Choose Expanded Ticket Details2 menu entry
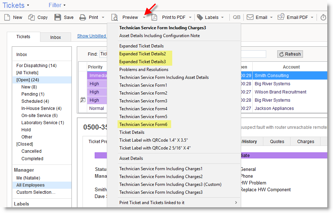Image resolution: width=333 pixels, height=213 pixels. click(x=143, y=54)
